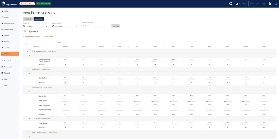Switch to the Henkilöittäin tab

[28, 19]
